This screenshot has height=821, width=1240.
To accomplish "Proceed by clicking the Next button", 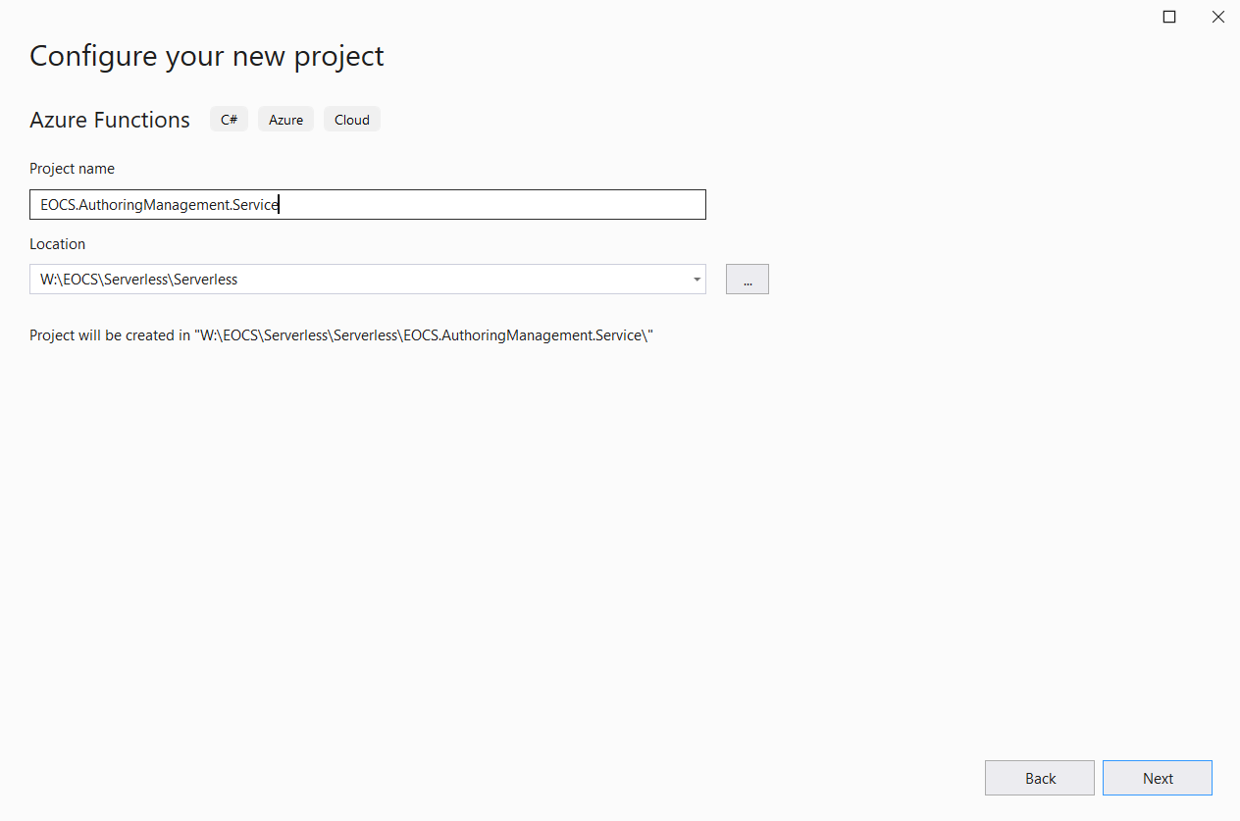I will [x=1157, y=777].
